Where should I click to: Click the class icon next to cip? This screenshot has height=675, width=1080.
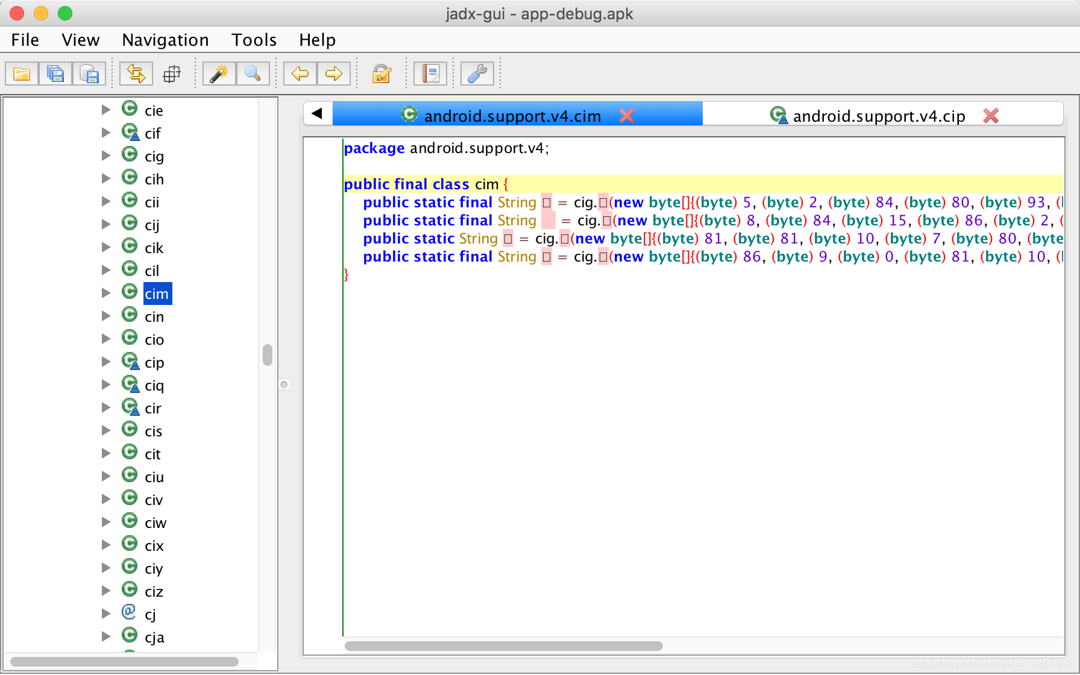(x=130, y=361)
